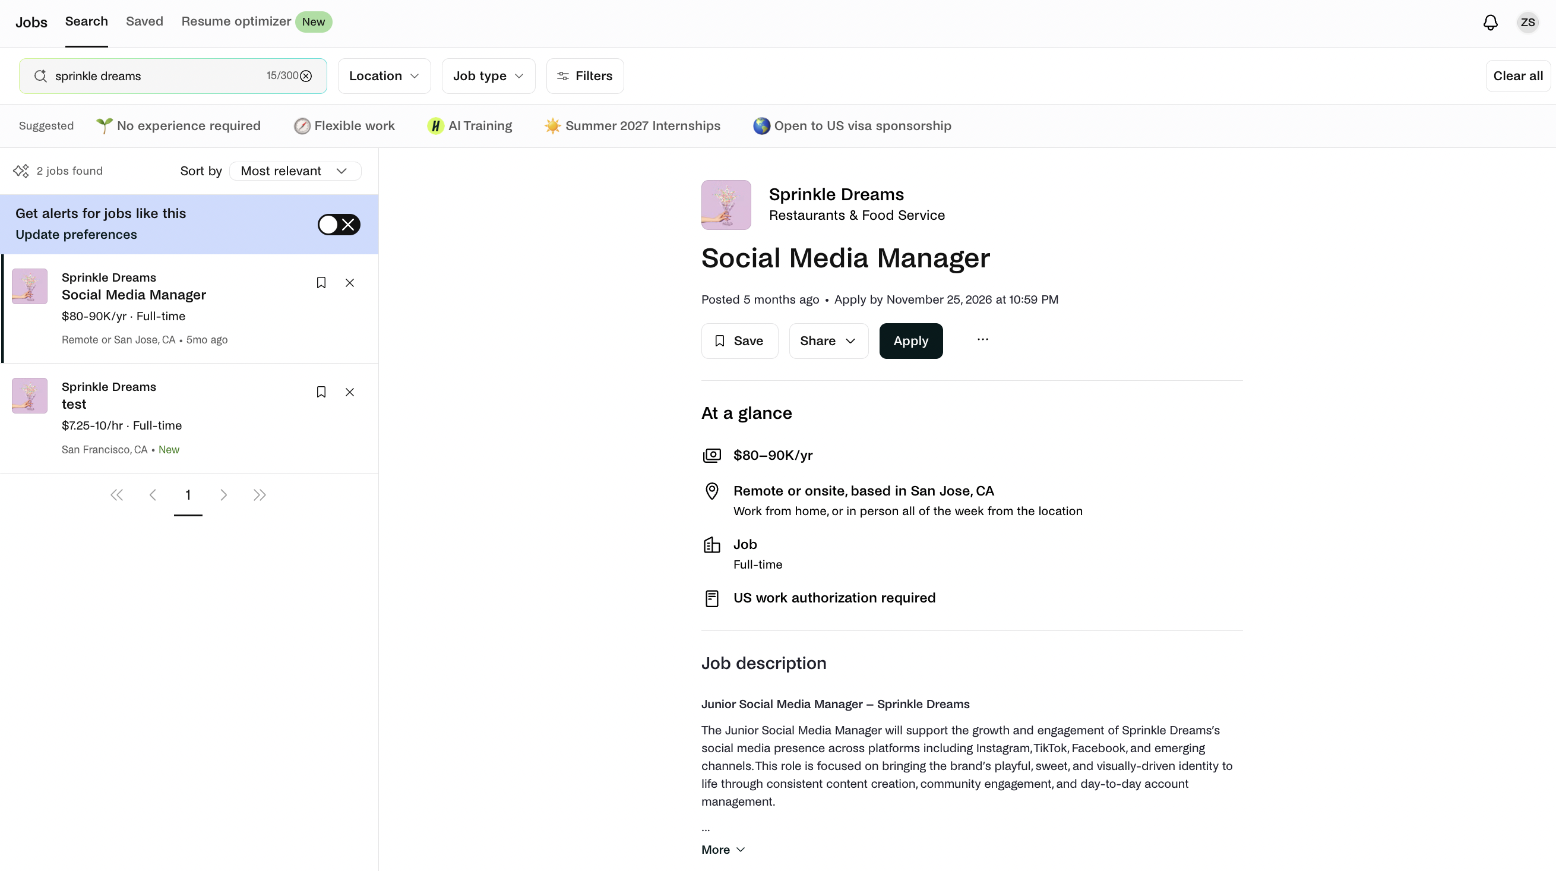Open the Most relevant sort dropdown
This screenshot has height=871, width=1556.
pos(295,171)
